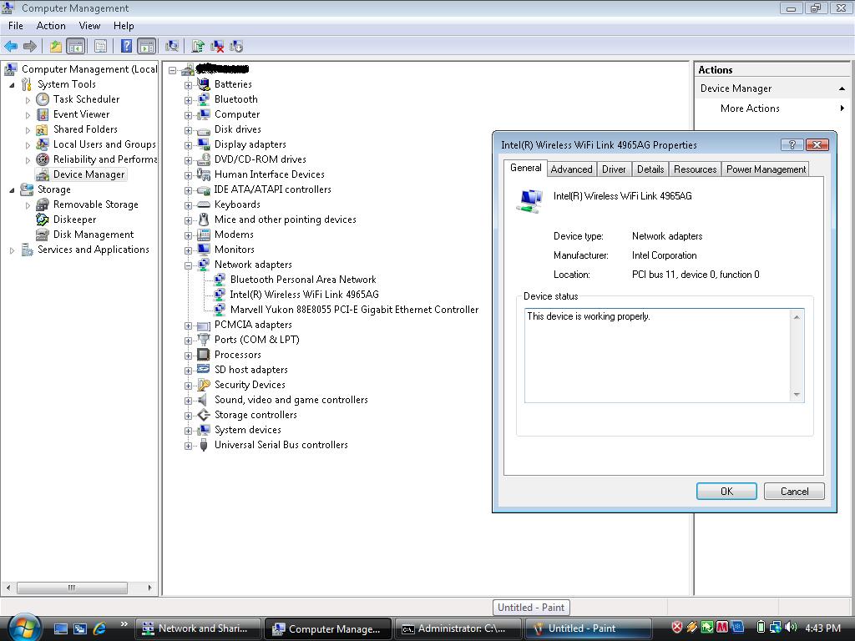Click the Scan for hardware changes icon
This screenshot has width=855, height=641.
point(172,47)
